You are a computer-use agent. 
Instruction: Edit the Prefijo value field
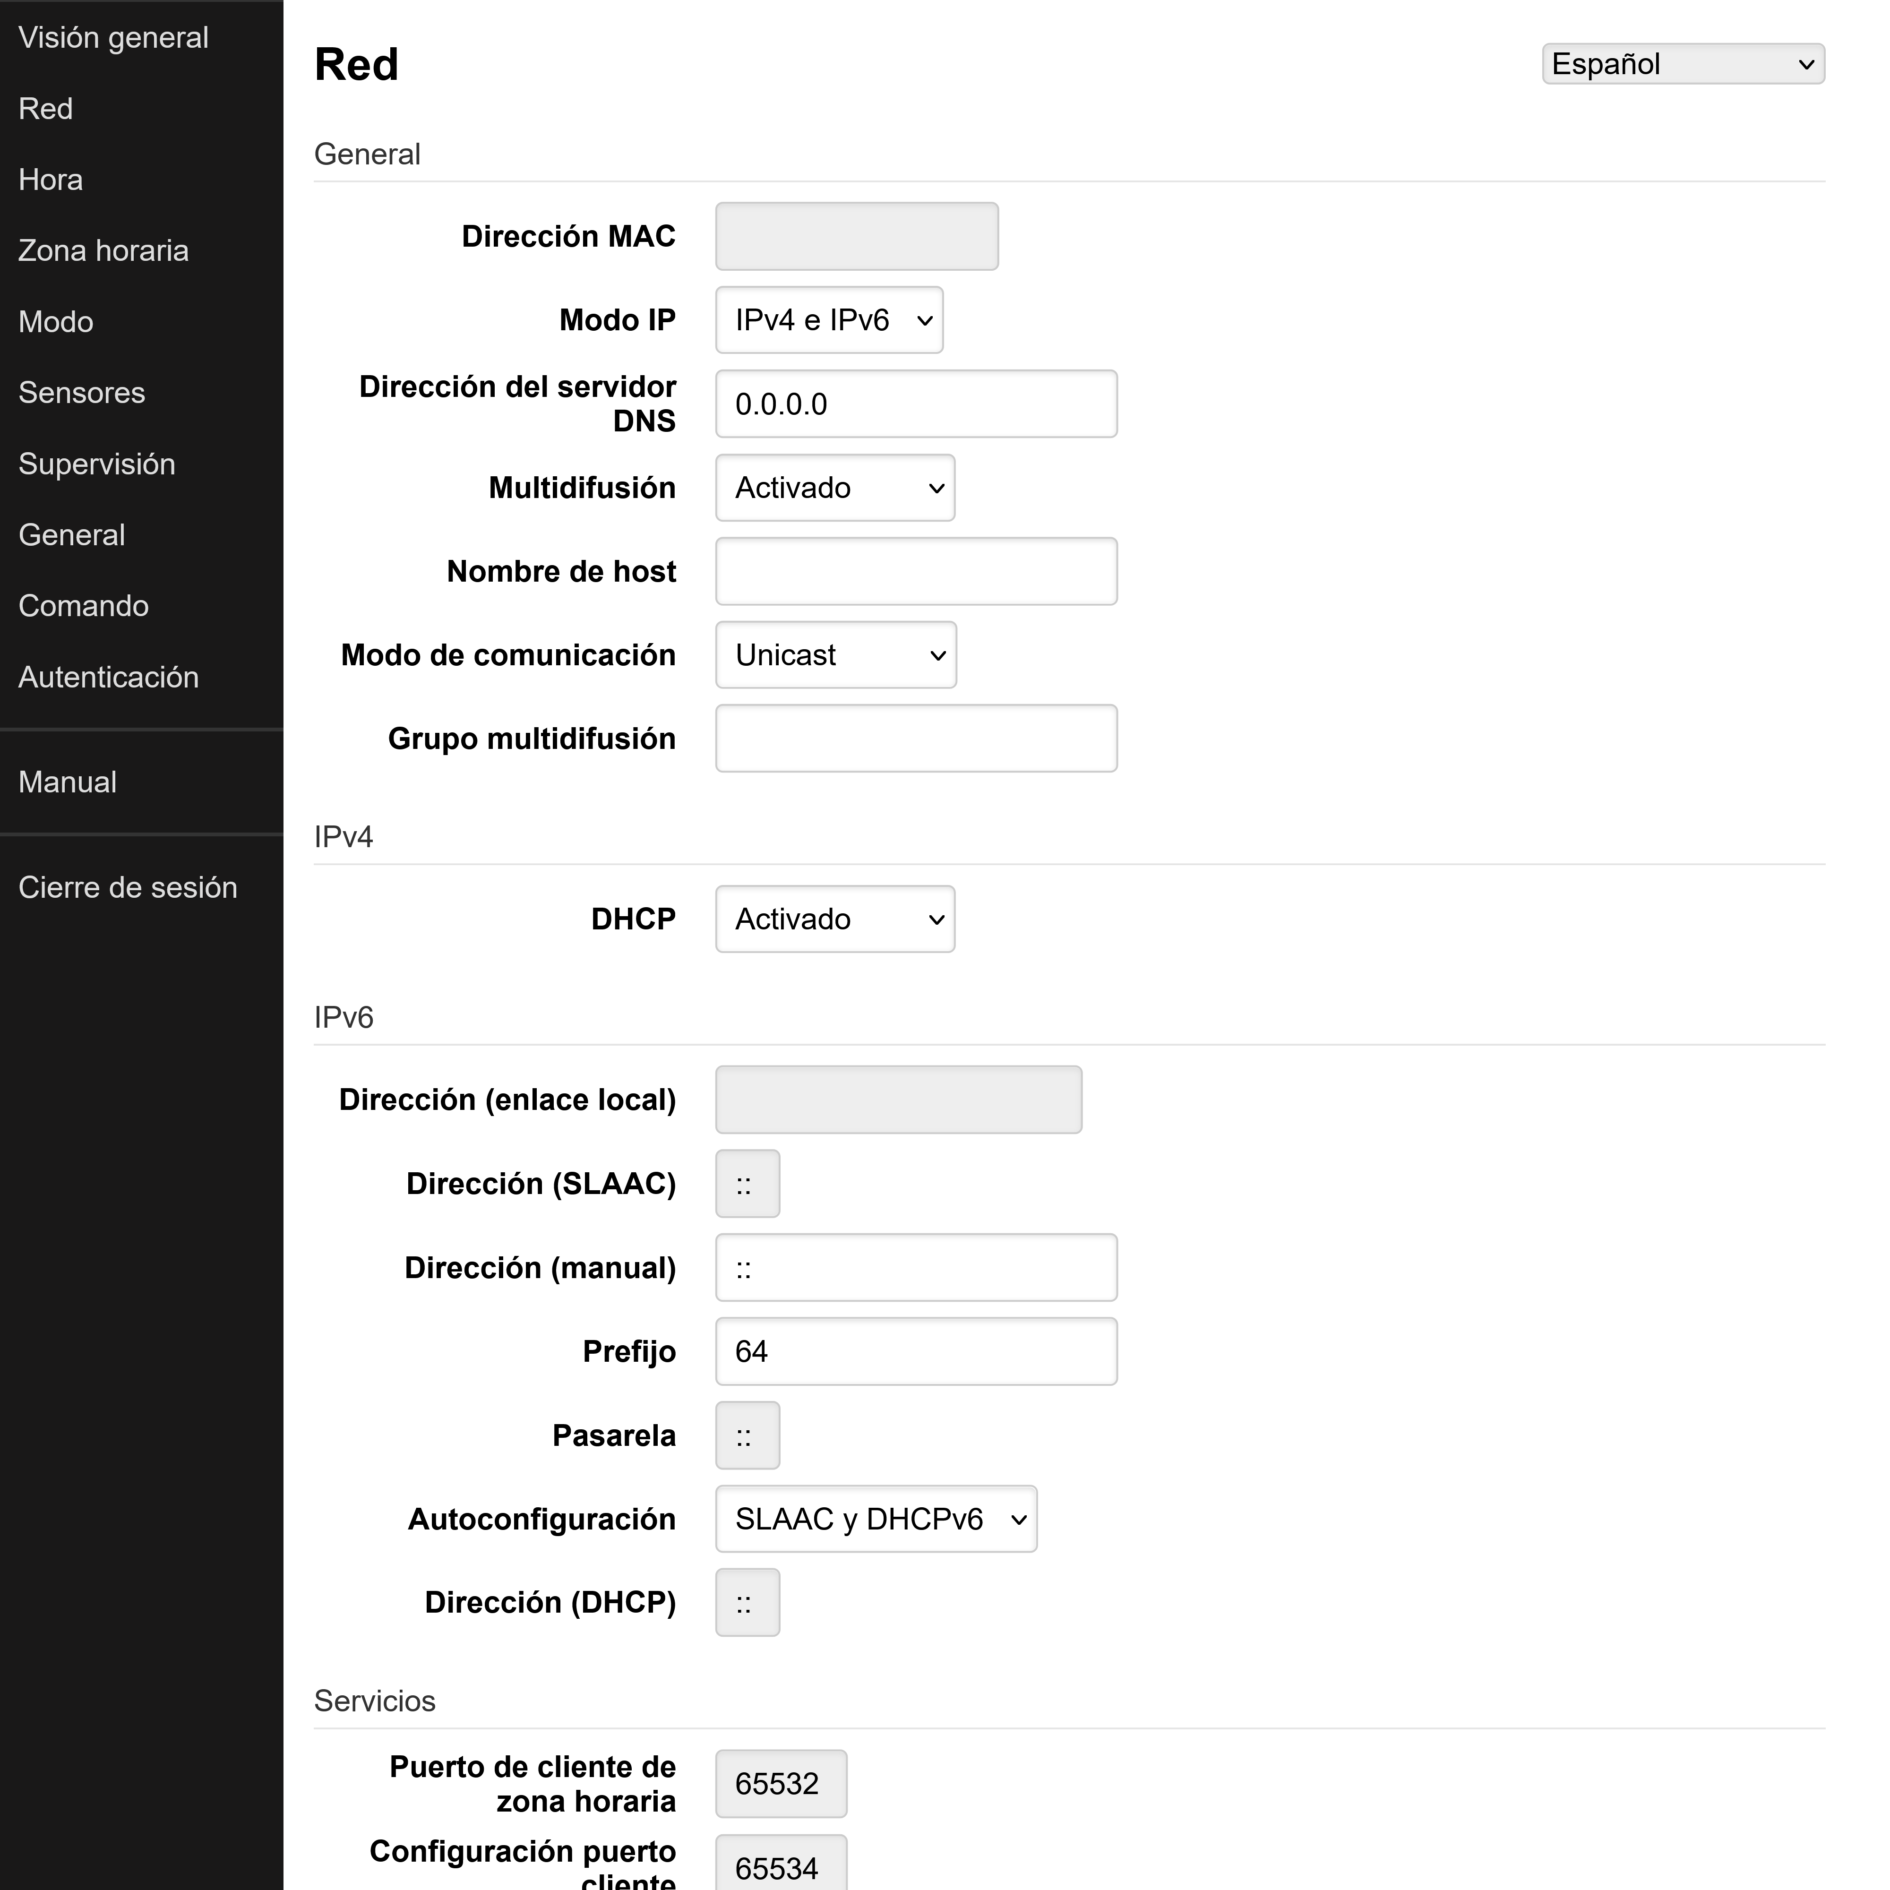915,1351
